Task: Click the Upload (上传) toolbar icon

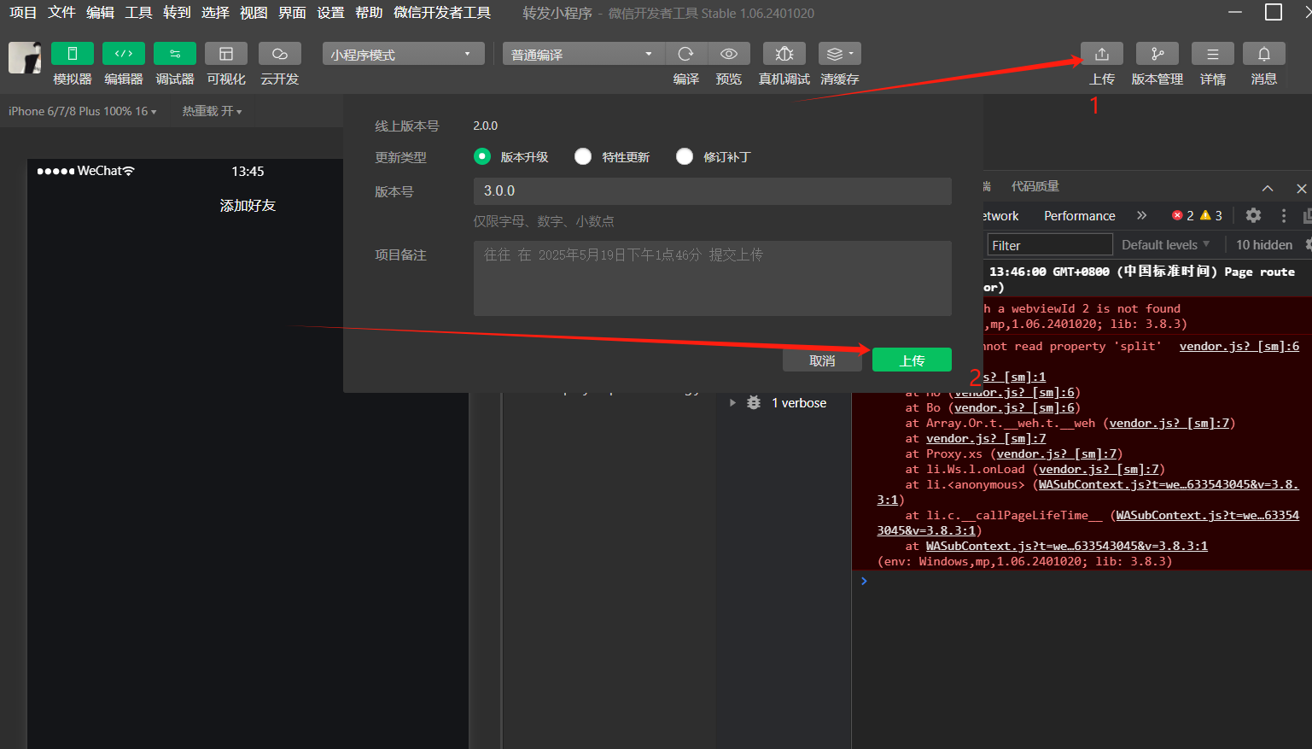Action: pos(1101,54)
